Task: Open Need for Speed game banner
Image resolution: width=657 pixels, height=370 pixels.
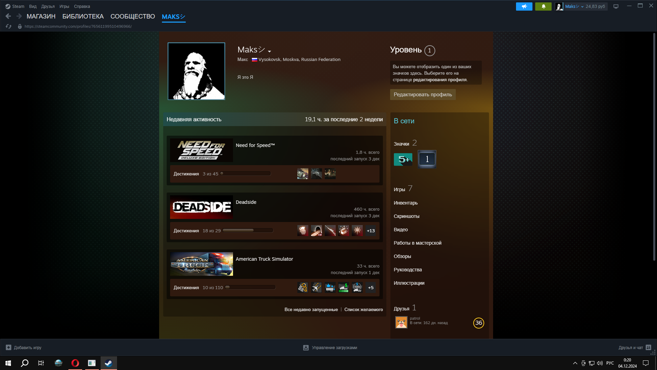Action: [x=202, y=150]
